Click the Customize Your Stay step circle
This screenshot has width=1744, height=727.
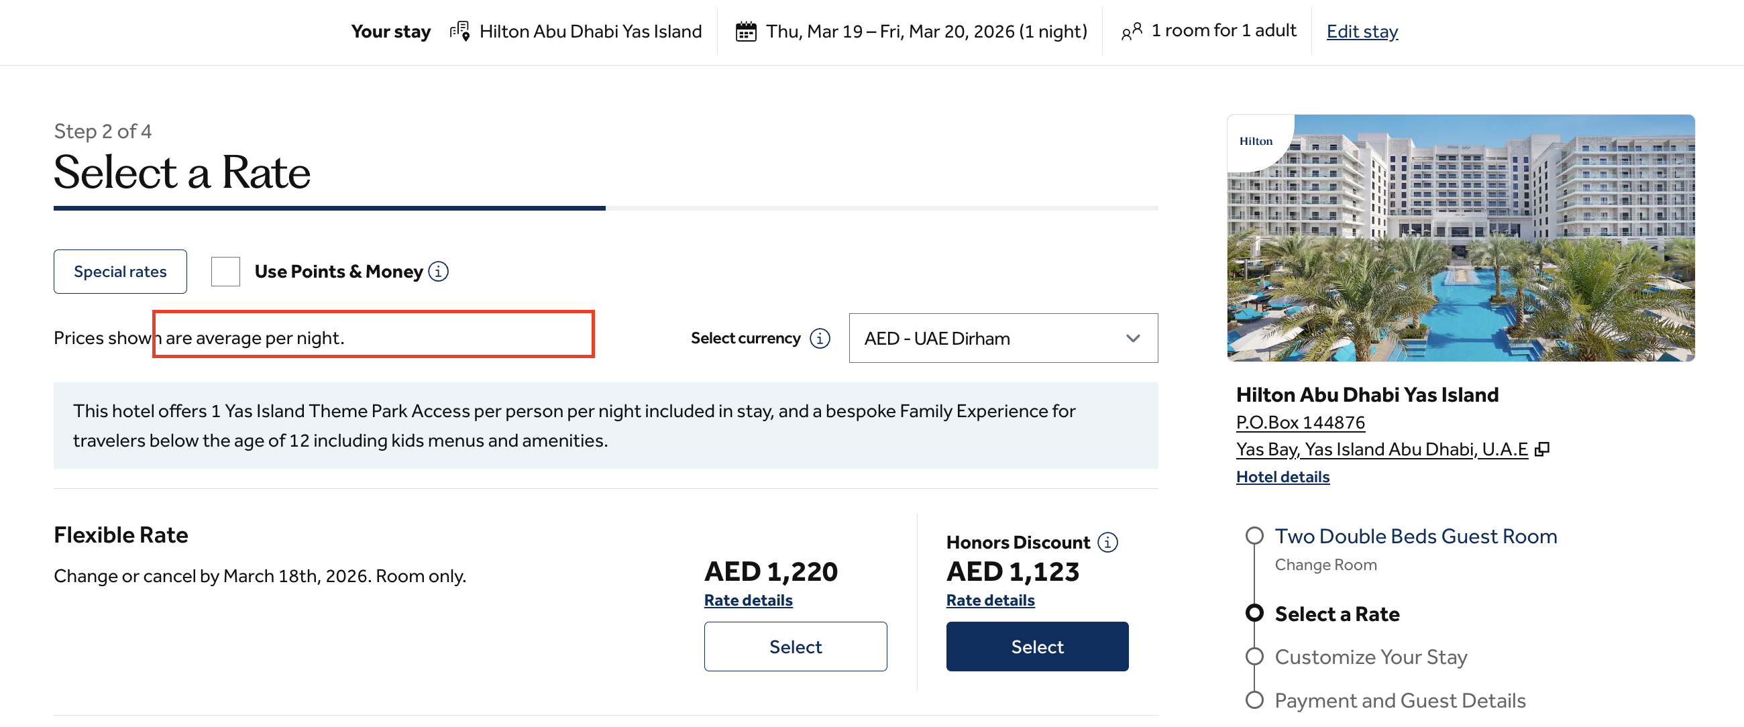(x=1254, y=657)
